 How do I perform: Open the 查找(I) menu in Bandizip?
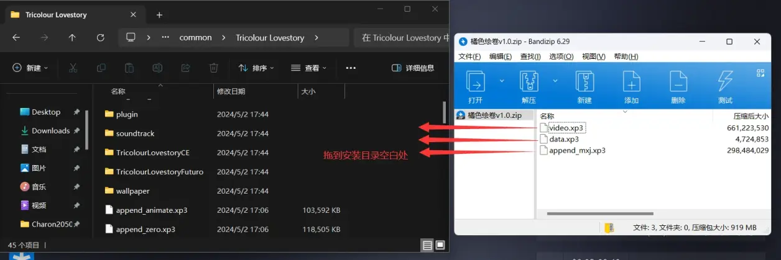[530, 56]
